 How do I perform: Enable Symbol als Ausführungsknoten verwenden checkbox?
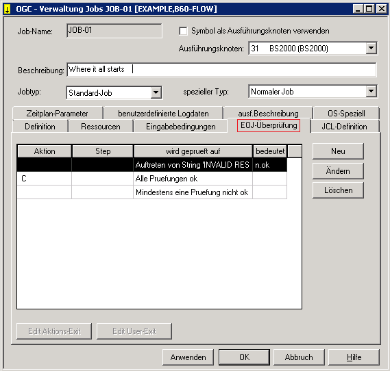click(183, 31)
